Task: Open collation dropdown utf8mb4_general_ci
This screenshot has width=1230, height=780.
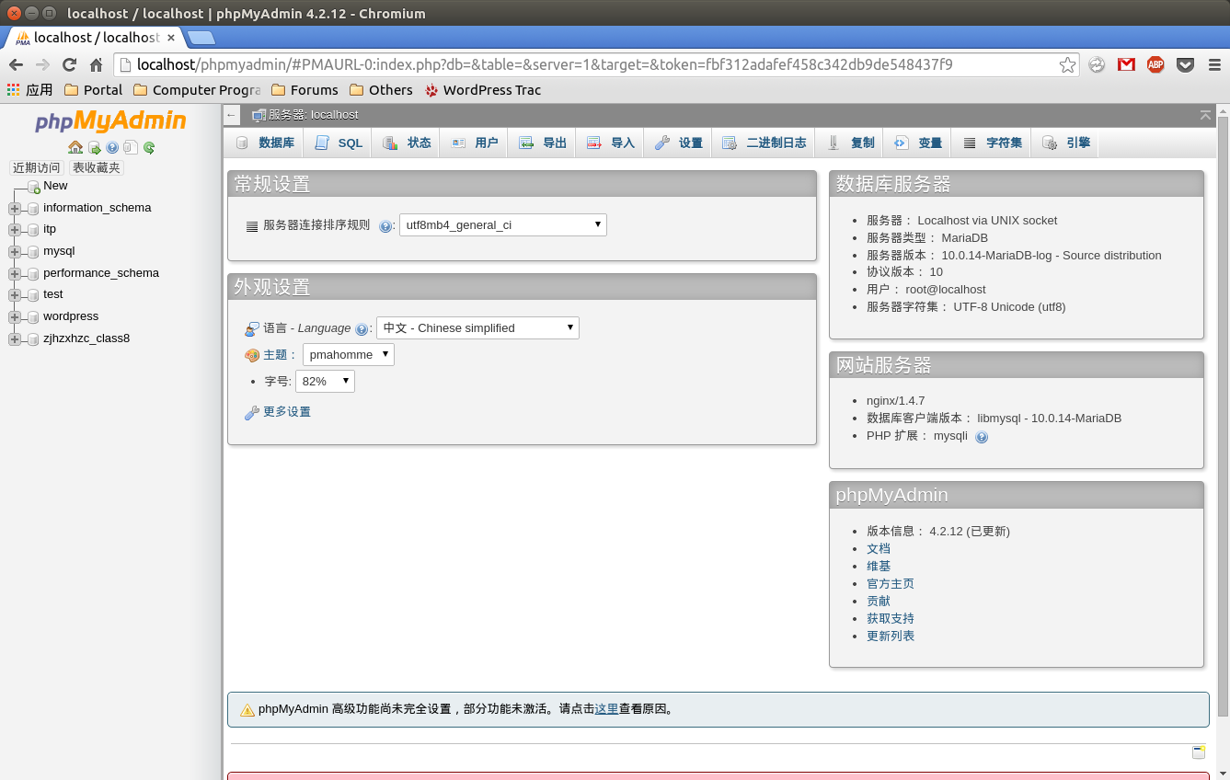Action: click(x=502, y=224)
